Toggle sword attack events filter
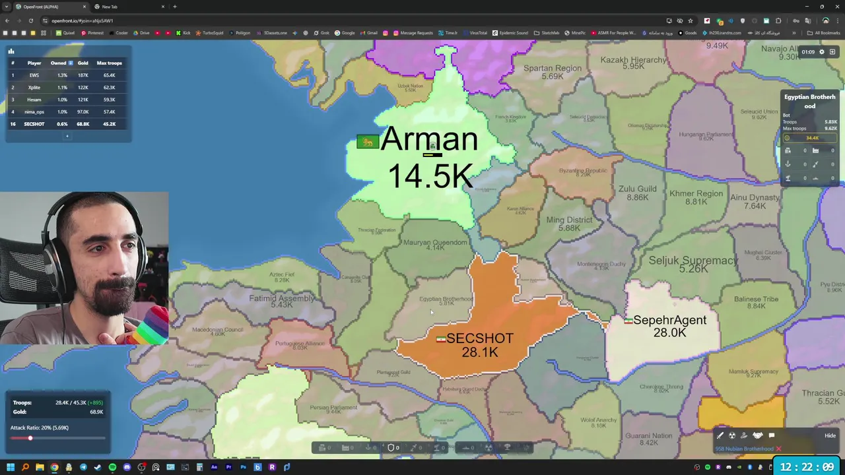The width and height of the screenshot is (845, 475). [720, 435]
